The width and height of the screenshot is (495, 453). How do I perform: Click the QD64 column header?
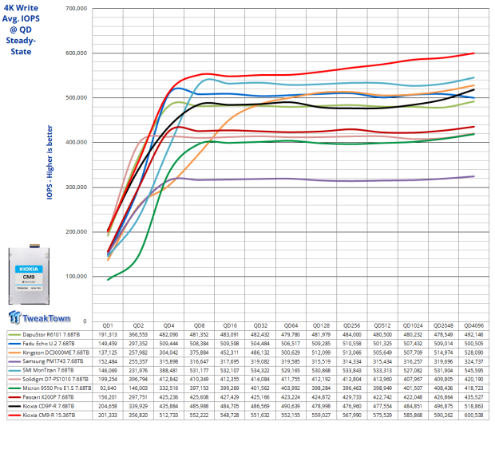pyautogui.click(x=291, y=326)
